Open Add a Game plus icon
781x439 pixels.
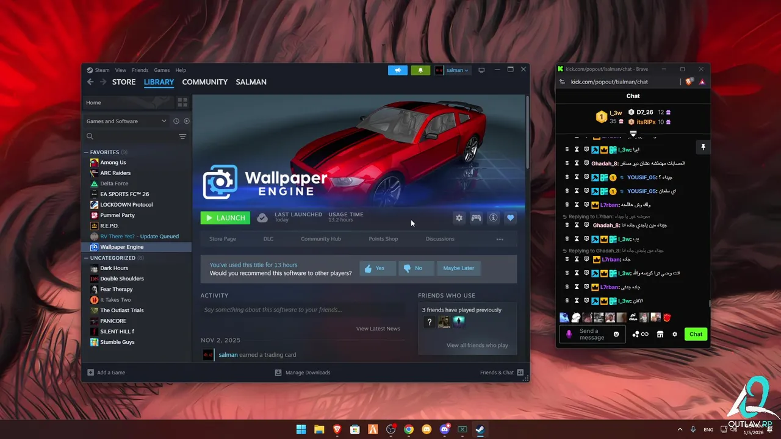[90, 373]
